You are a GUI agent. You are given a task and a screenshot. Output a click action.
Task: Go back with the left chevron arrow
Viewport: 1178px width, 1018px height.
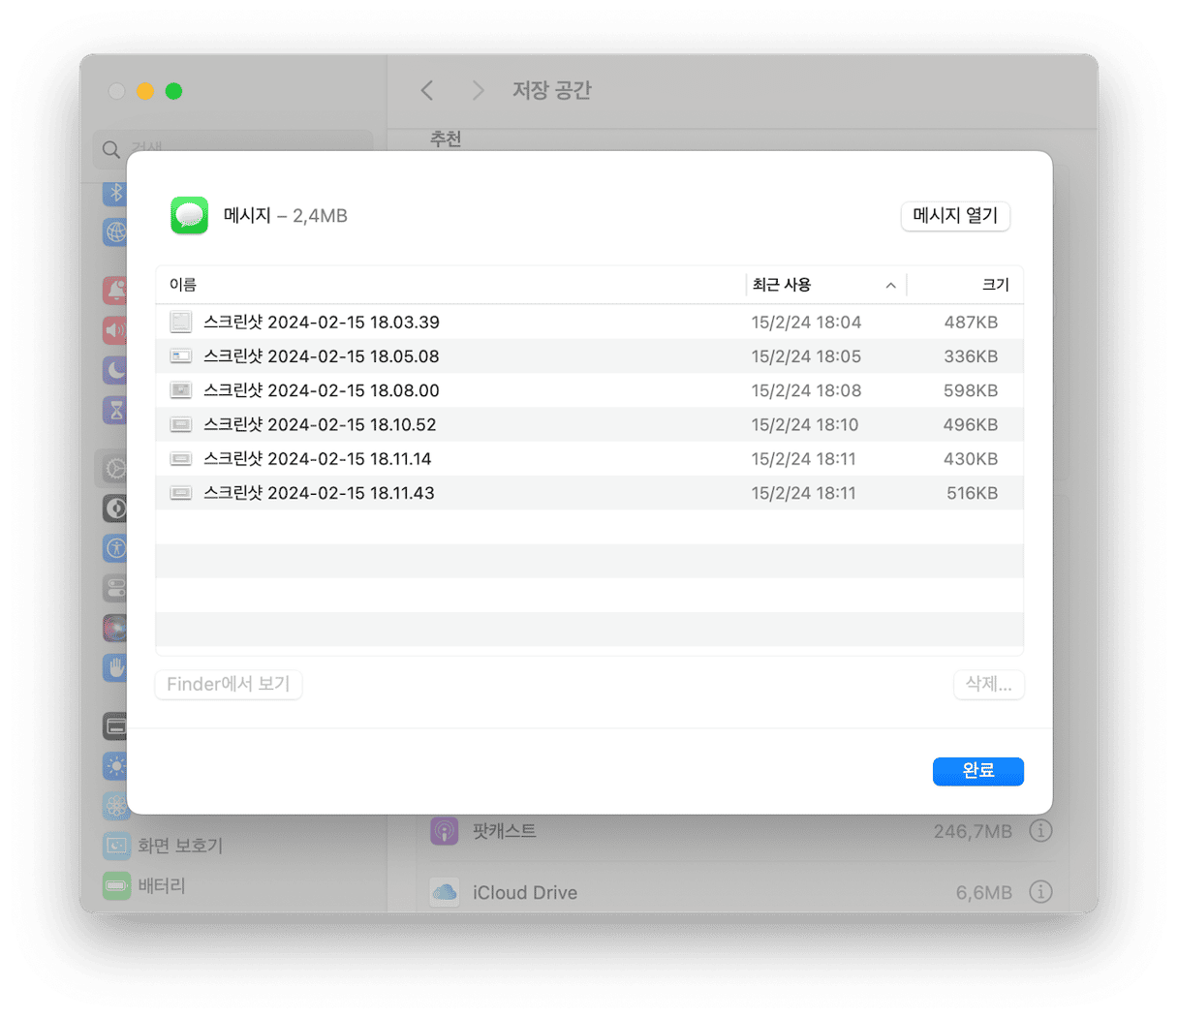(427, 91)
